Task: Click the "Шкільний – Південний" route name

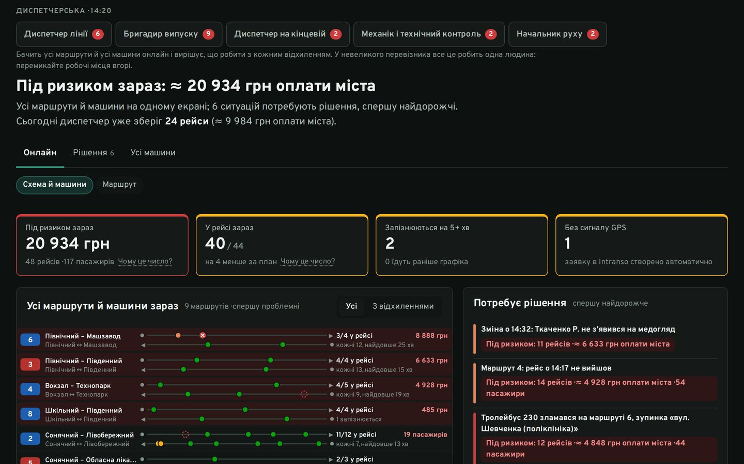Action: click(84, 410)
